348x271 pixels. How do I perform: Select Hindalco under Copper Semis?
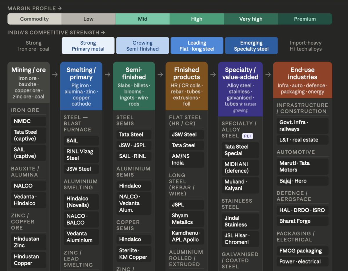[134, 239]
